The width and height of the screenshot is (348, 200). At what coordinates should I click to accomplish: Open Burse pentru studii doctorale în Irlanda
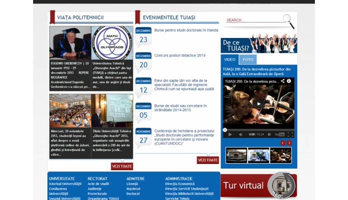tap(186, 30)
